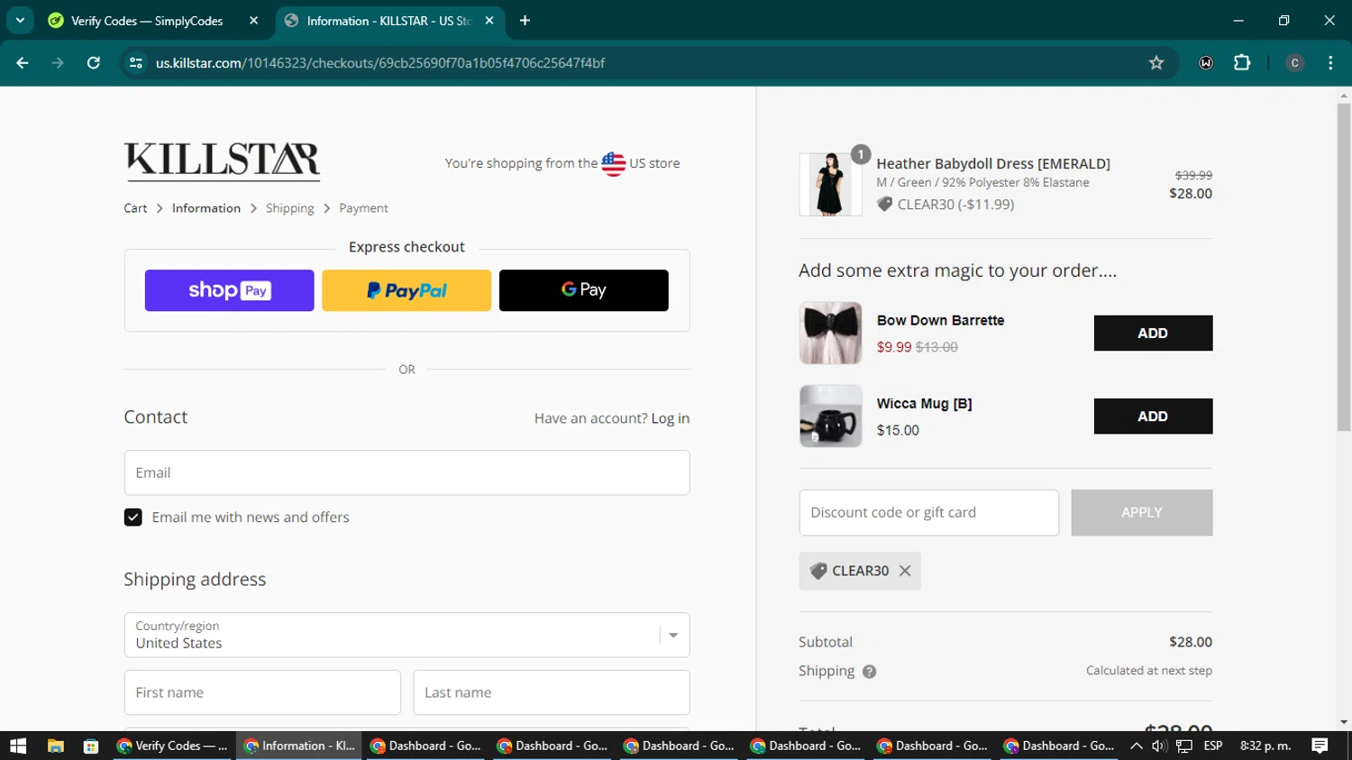Image resolution: width=1352 pixels, height=760 pixels.
Task: Close the Information - KILLSTAR tab
Action: tap(489, 21)
